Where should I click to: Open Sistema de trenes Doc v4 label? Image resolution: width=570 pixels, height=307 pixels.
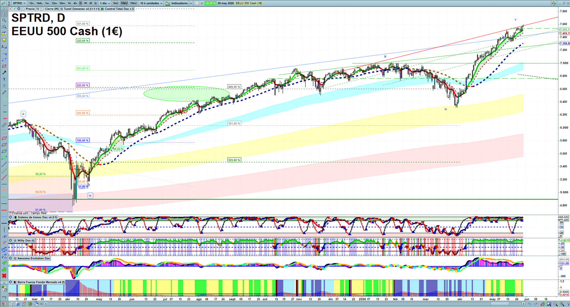click(x=37, y=217)
